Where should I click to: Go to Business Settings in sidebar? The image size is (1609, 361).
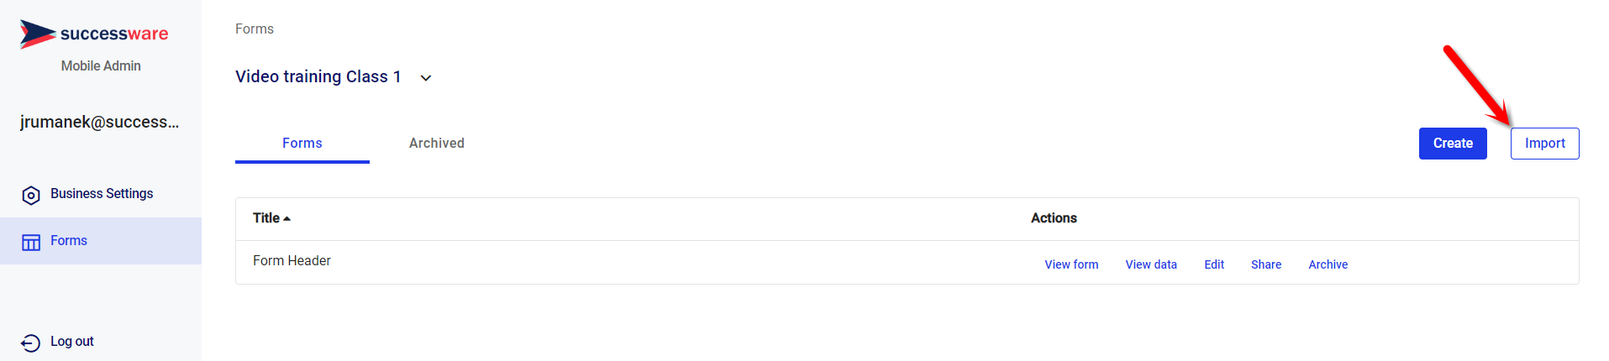click(101, 194)
